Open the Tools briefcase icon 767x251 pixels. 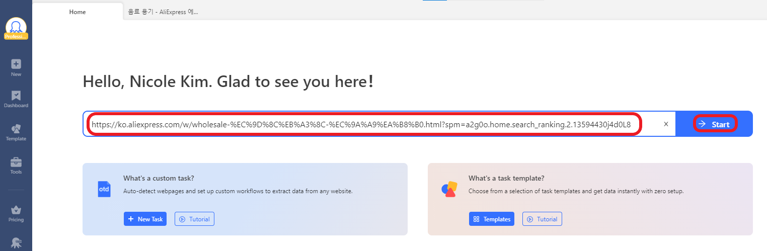tap(16, 162)
